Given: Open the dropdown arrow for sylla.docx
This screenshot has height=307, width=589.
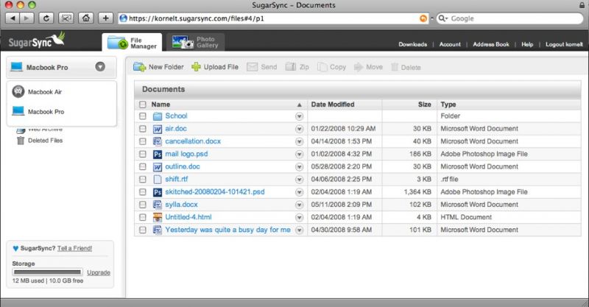Looking at the screenshot, I should tap(299, 205).
